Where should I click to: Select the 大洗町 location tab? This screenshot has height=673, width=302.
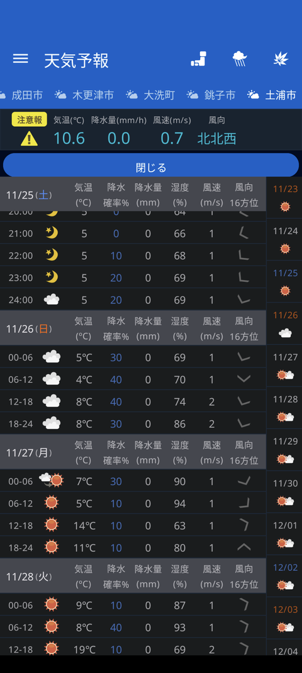(x=150, y=95)
